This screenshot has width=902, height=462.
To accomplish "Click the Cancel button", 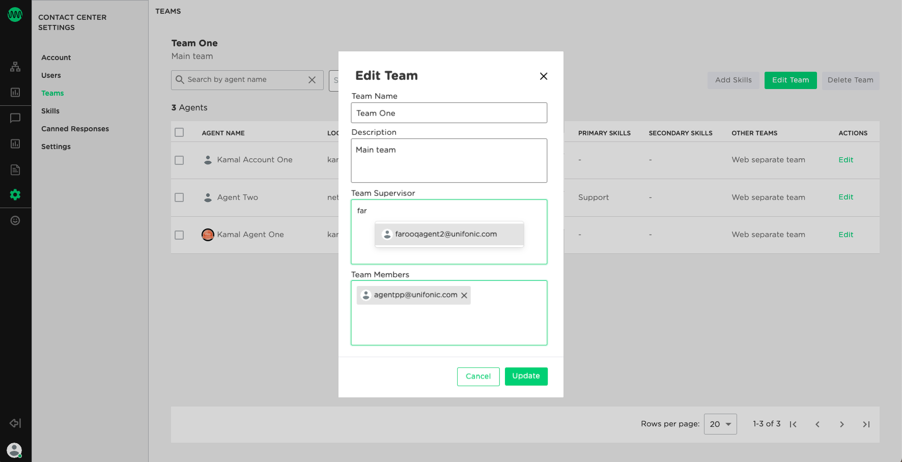I will (x=478, y=377).
